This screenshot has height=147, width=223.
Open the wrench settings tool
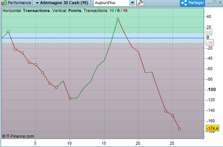[x=141, y=3]
